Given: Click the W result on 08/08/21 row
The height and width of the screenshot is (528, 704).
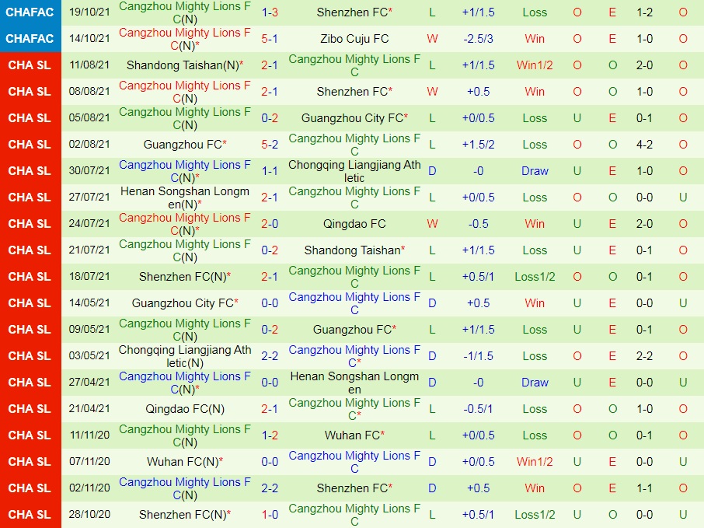Looking at the screenshot, I should pos(432,92).
